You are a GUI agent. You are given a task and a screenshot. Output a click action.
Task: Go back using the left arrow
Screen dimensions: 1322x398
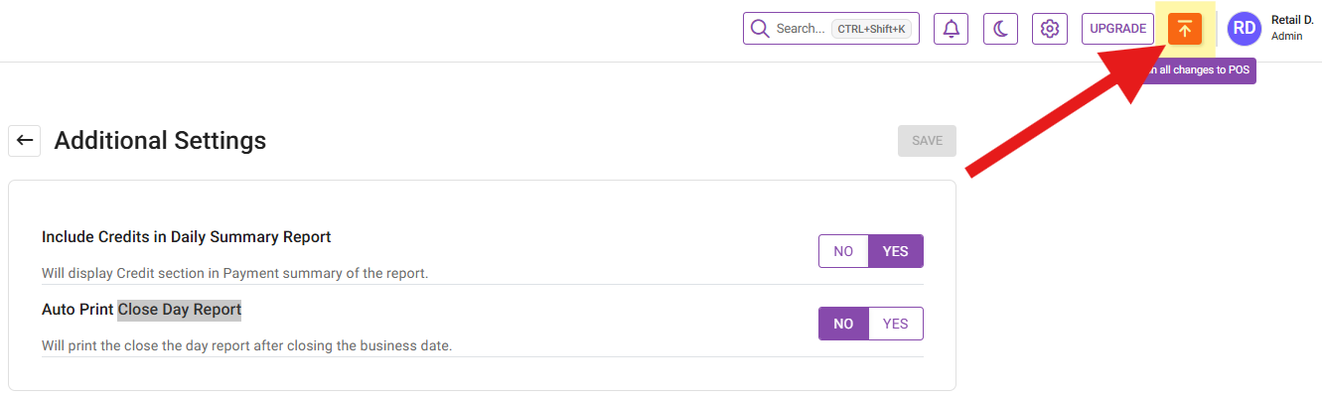click(25, 141)
